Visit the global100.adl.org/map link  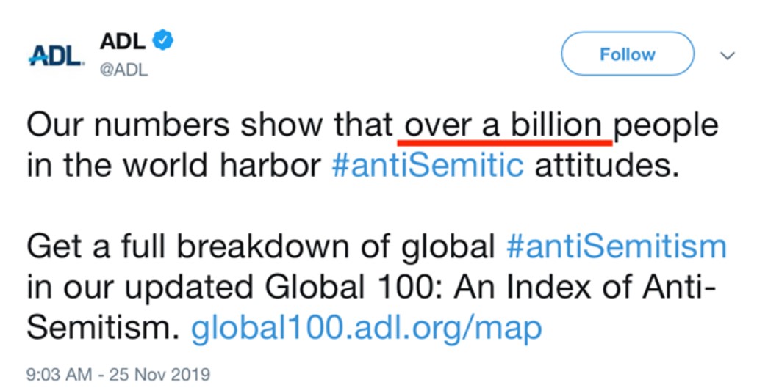[x=366, y=328]
